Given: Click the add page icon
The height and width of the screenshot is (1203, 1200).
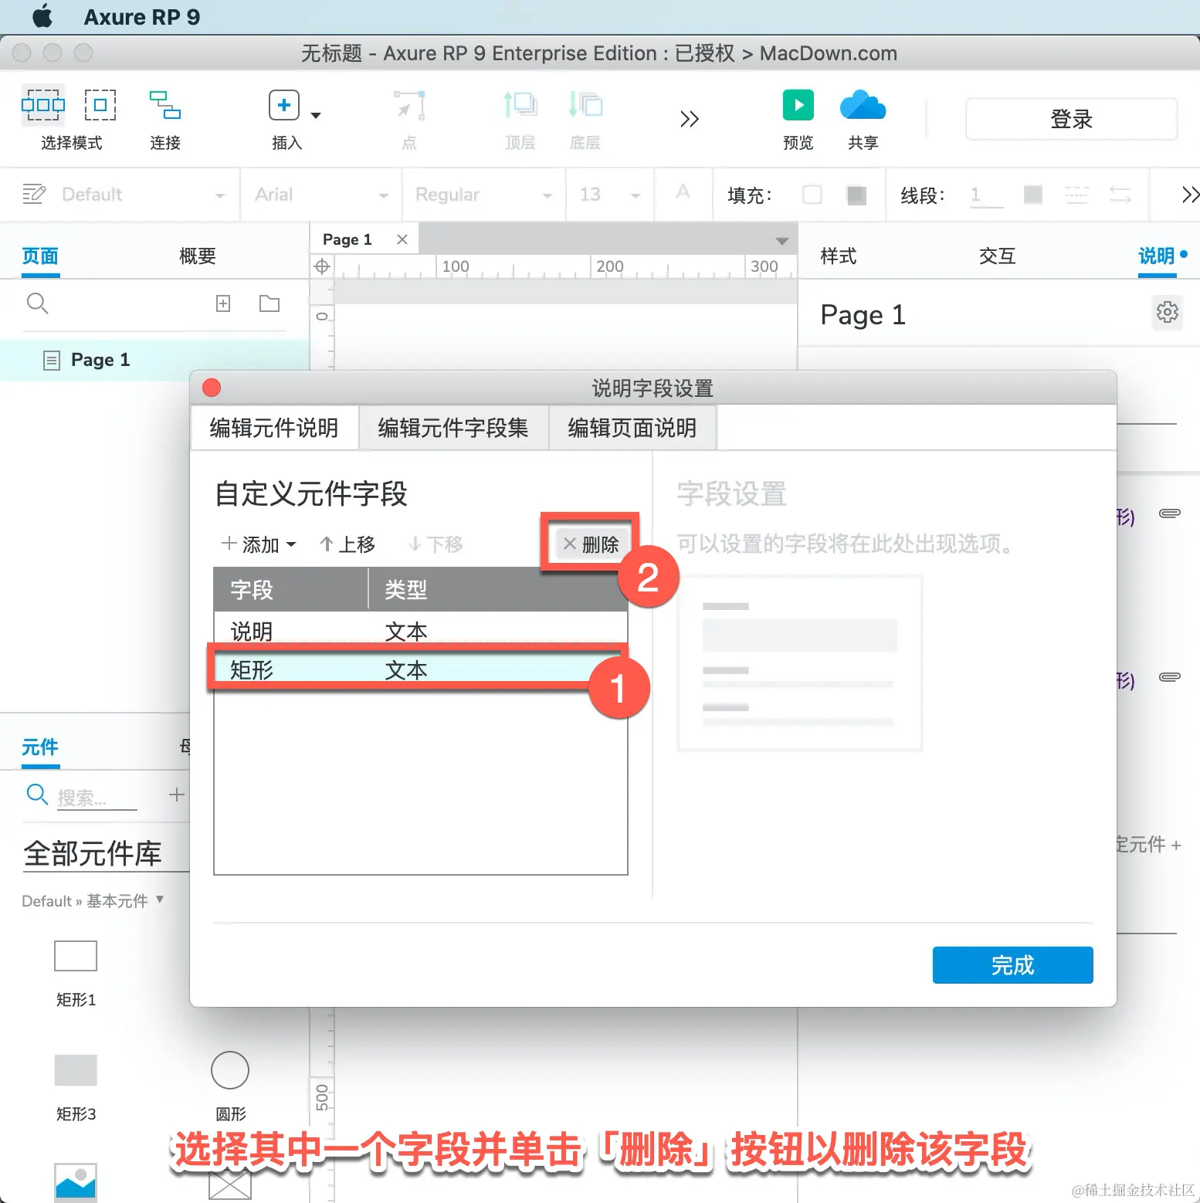Looking at the screenshot, I should click(223, 303).
